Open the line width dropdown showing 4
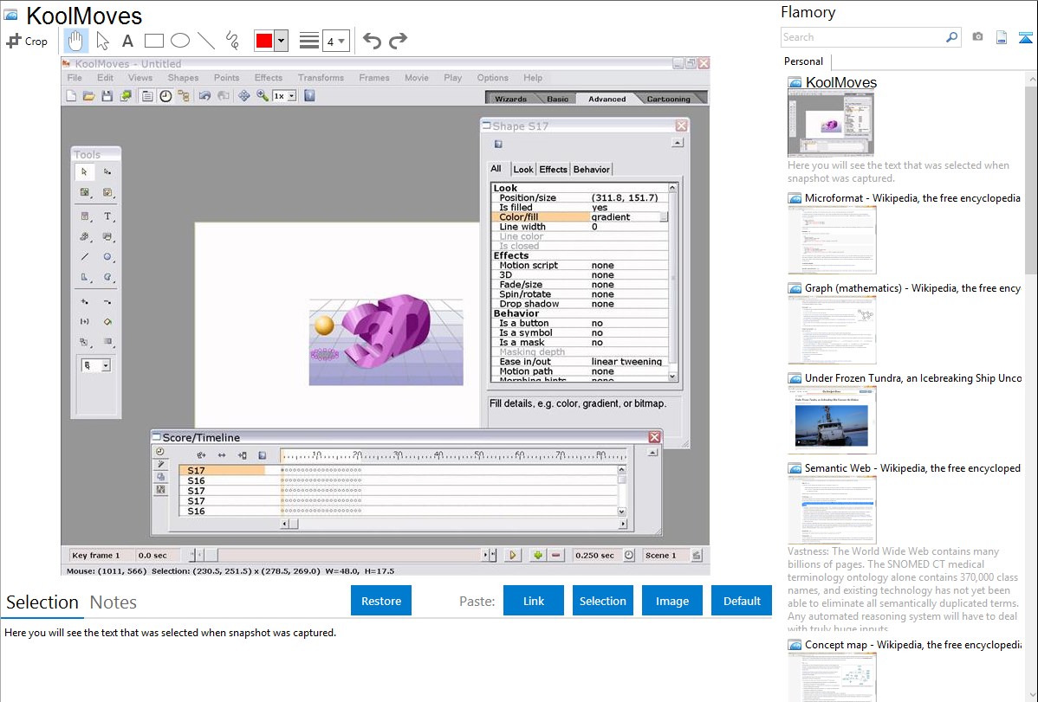 (335, 41)
